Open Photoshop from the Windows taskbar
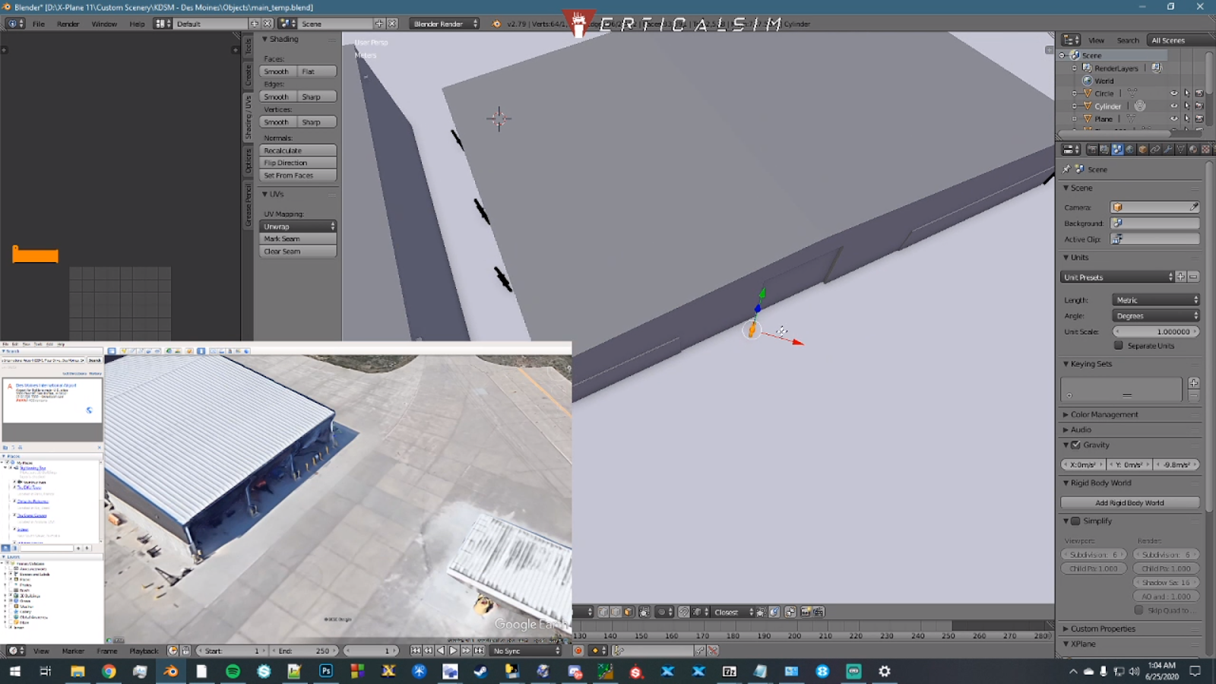The image size is (1216, 684). (326, 671)
